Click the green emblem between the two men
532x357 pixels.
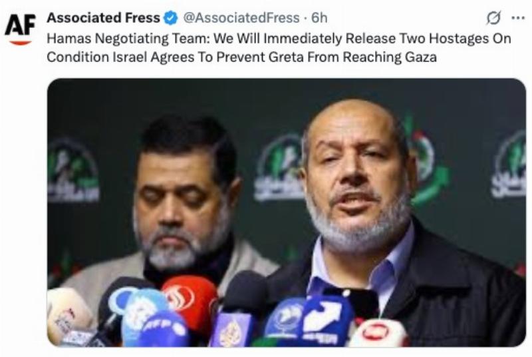[x=279, y=167]
